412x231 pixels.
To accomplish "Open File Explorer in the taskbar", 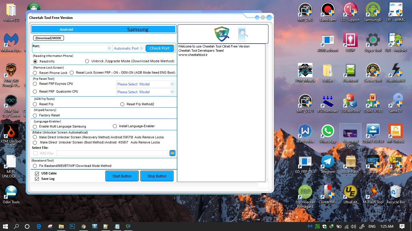I will [x=61, y=226].
